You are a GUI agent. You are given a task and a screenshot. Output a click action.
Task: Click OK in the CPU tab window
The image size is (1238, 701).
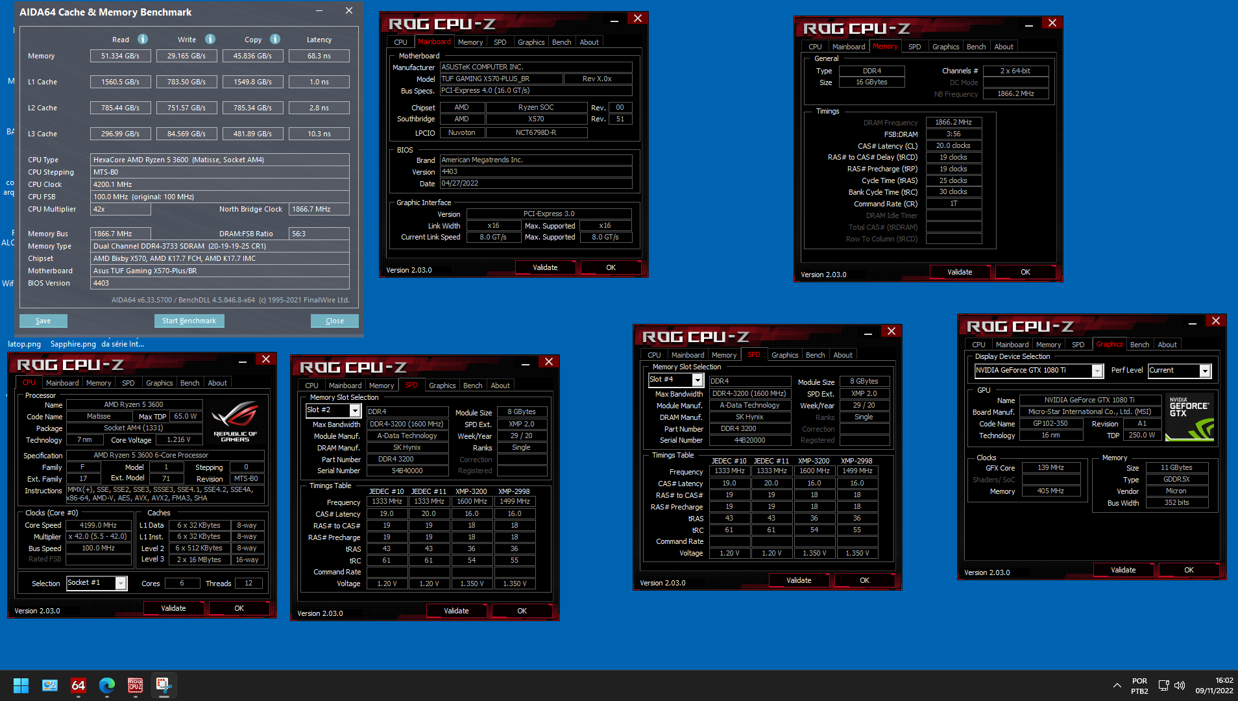(x=239, y=608)
